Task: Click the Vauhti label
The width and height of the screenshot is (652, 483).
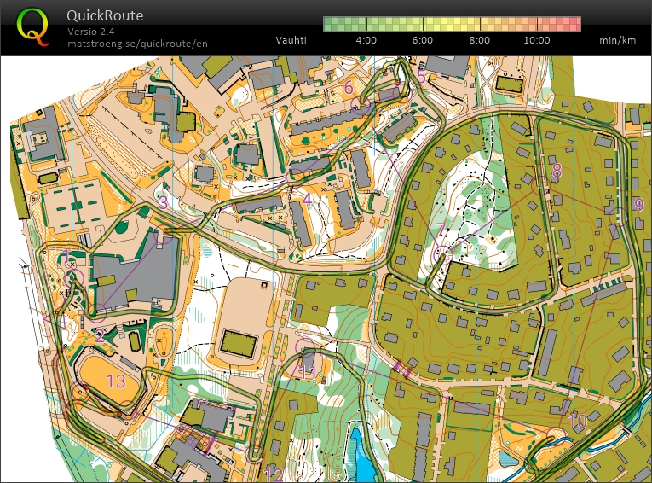Action: point(291,40)
